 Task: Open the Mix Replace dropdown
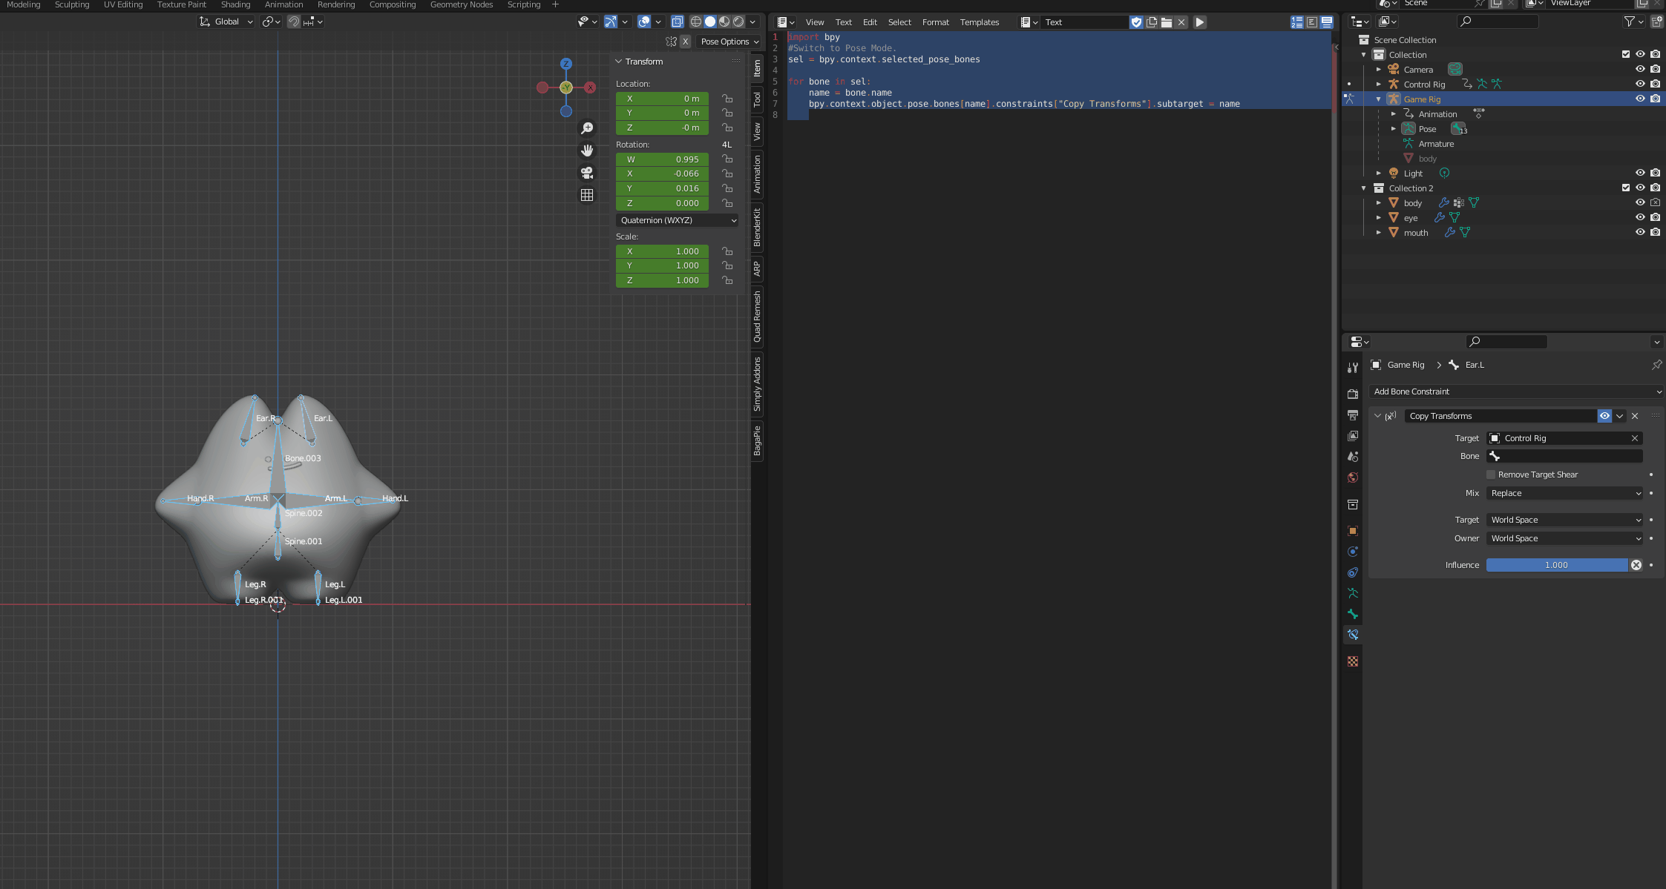[1565, 493]
